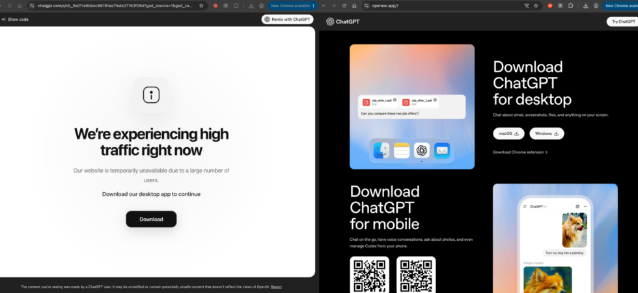Go forward in the openew.app window
The height and width of the screenshot is (293, 638).
[333, 6]
